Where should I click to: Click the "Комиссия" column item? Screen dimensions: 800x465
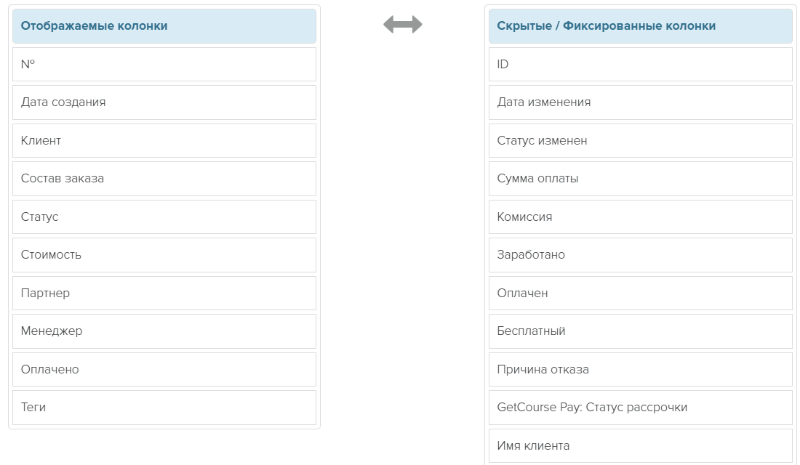point(640,217)
